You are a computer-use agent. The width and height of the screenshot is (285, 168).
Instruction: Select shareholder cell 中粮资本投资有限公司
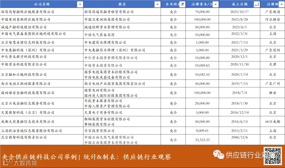tap(122, 65)
